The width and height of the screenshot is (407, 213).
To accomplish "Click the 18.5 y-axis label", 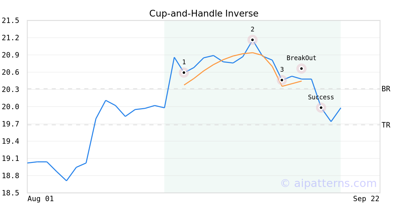I will tap(11, 193).
